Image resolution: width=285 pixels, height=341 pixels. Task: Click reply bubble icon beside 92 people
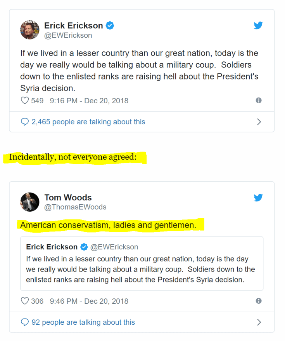25,322
